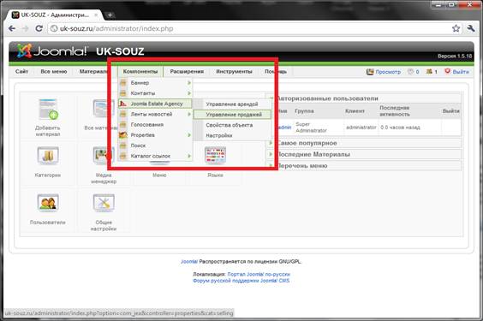Select Ленты новостей menu entry
The width and height of the screenshot is (483, 321).
point(155,114)
